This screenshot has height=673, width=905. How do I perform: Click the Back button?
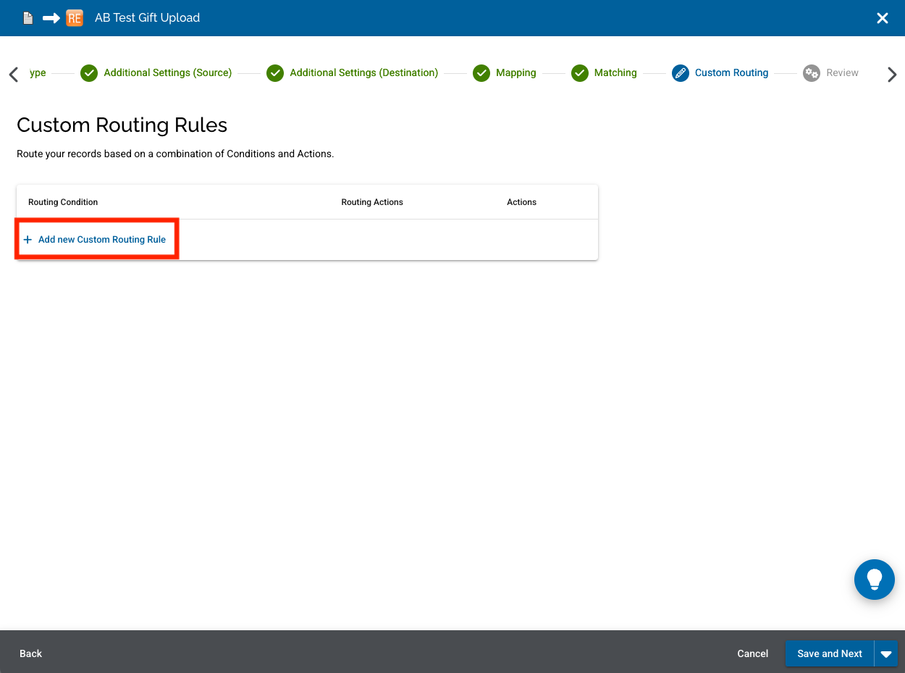tap(31, 653)
